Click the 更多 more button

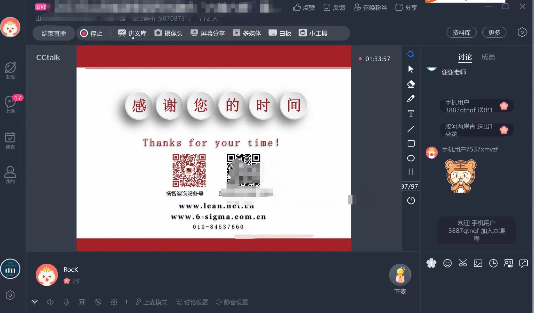point(494,32)
